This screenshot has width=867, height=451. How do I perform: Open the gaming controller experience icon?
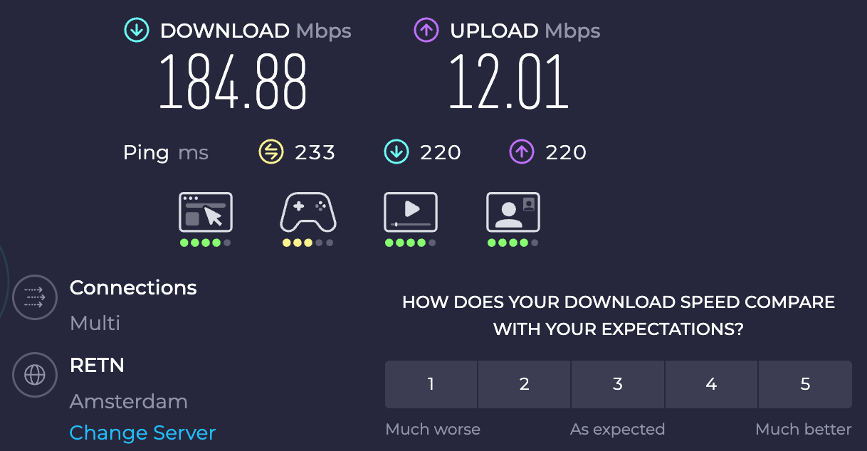point(308,212)
